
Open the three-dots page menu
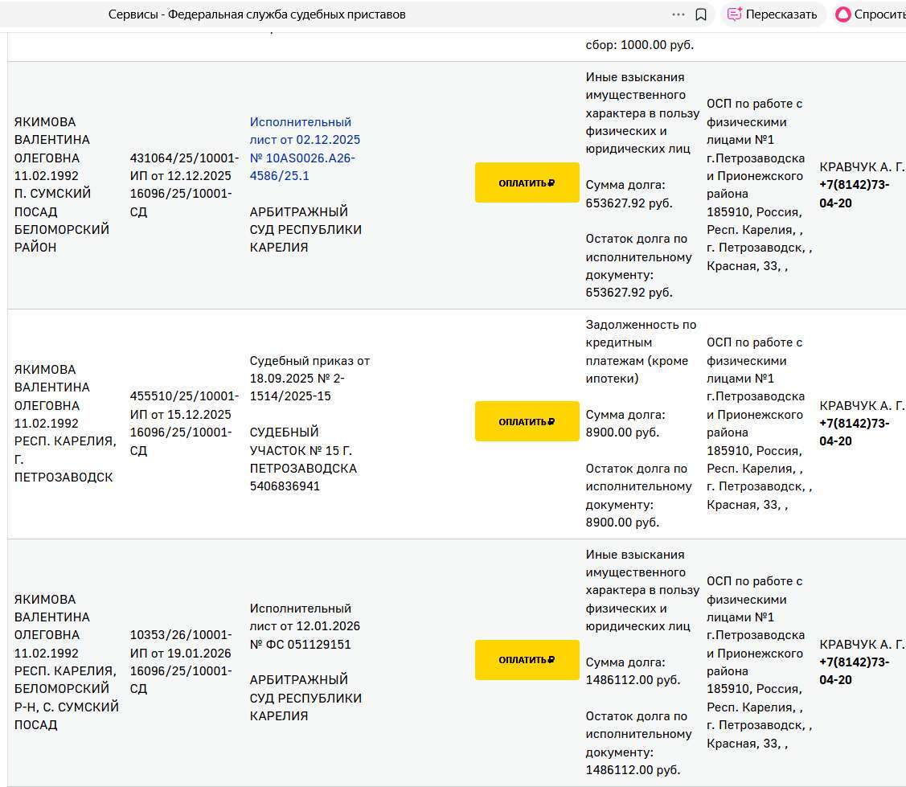click(x=678, y=14)
